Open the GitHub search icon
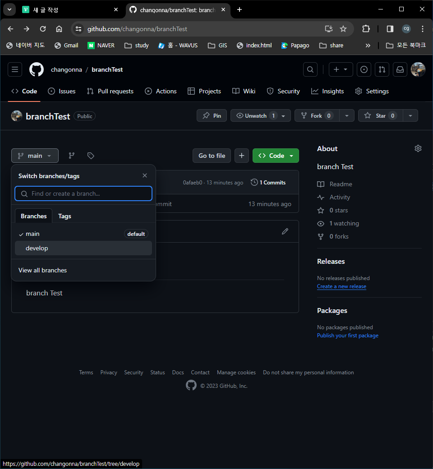Image resolution: width=433 pixels, height=469 pixels. pos(310,69)
